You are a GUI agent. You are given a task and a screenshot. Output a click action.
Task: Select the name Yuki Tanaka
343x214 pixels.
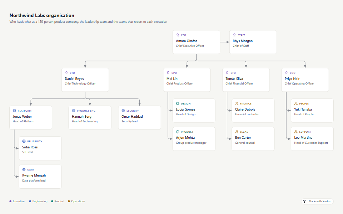point(303,109)
